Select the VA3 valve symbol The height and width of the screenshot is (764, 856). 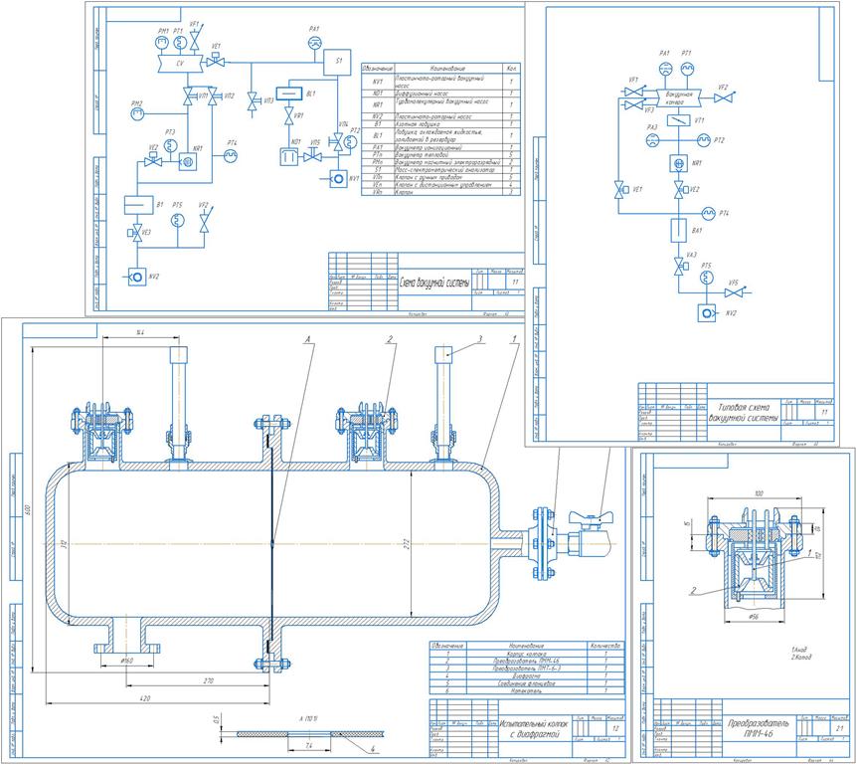pyautogui.click(x=680, y=268)
